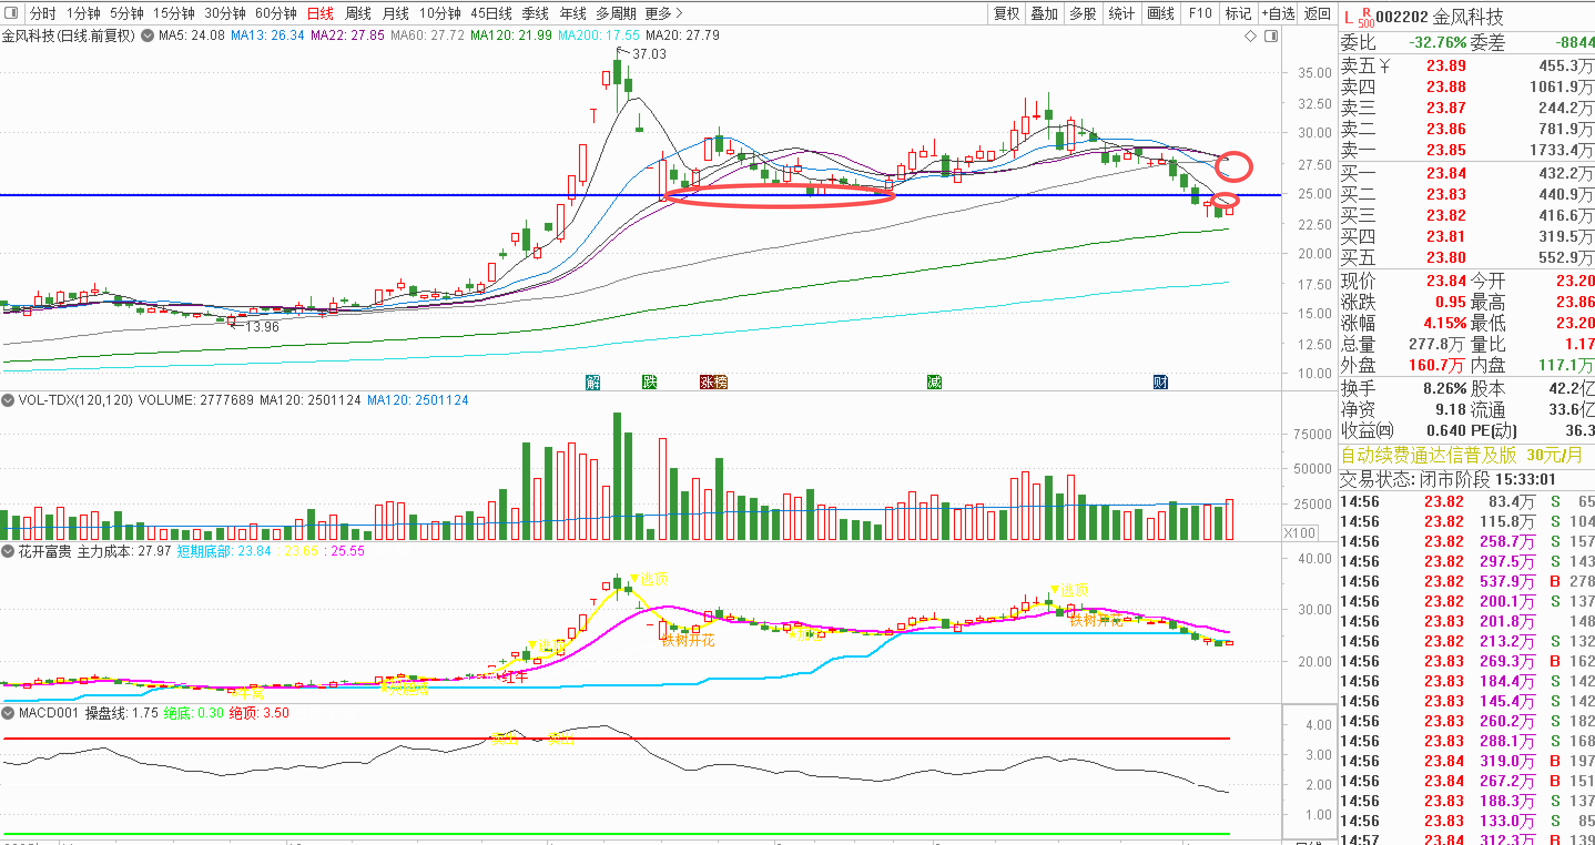1595x845 pixels.
Task: Click the 减 event marker icon
Action: point(934,382)
